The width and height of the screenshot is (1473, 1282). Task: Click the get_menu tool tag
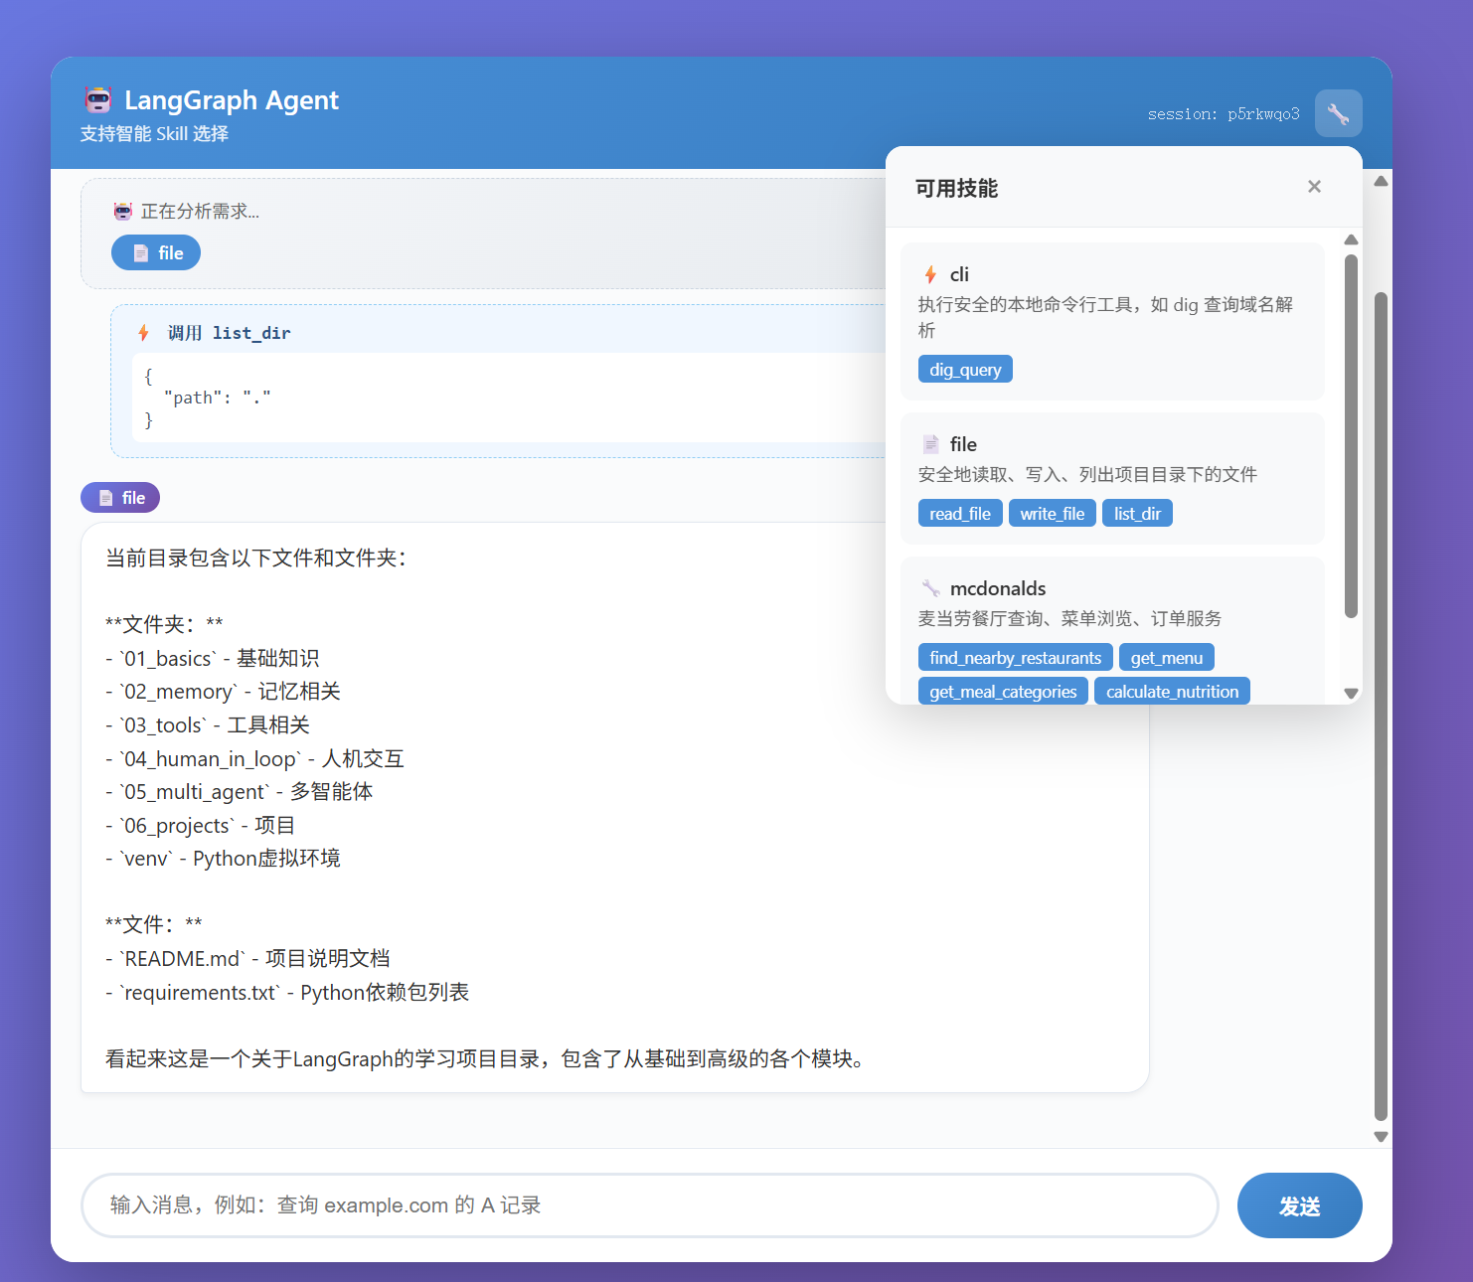pyautogui.click(x=1166, y=658)
